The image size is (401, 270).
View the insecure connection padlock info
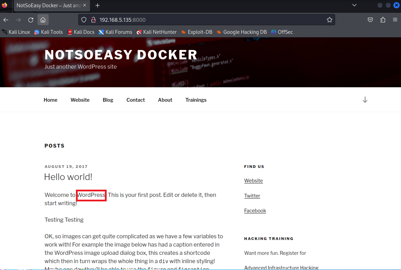(94, 20)
